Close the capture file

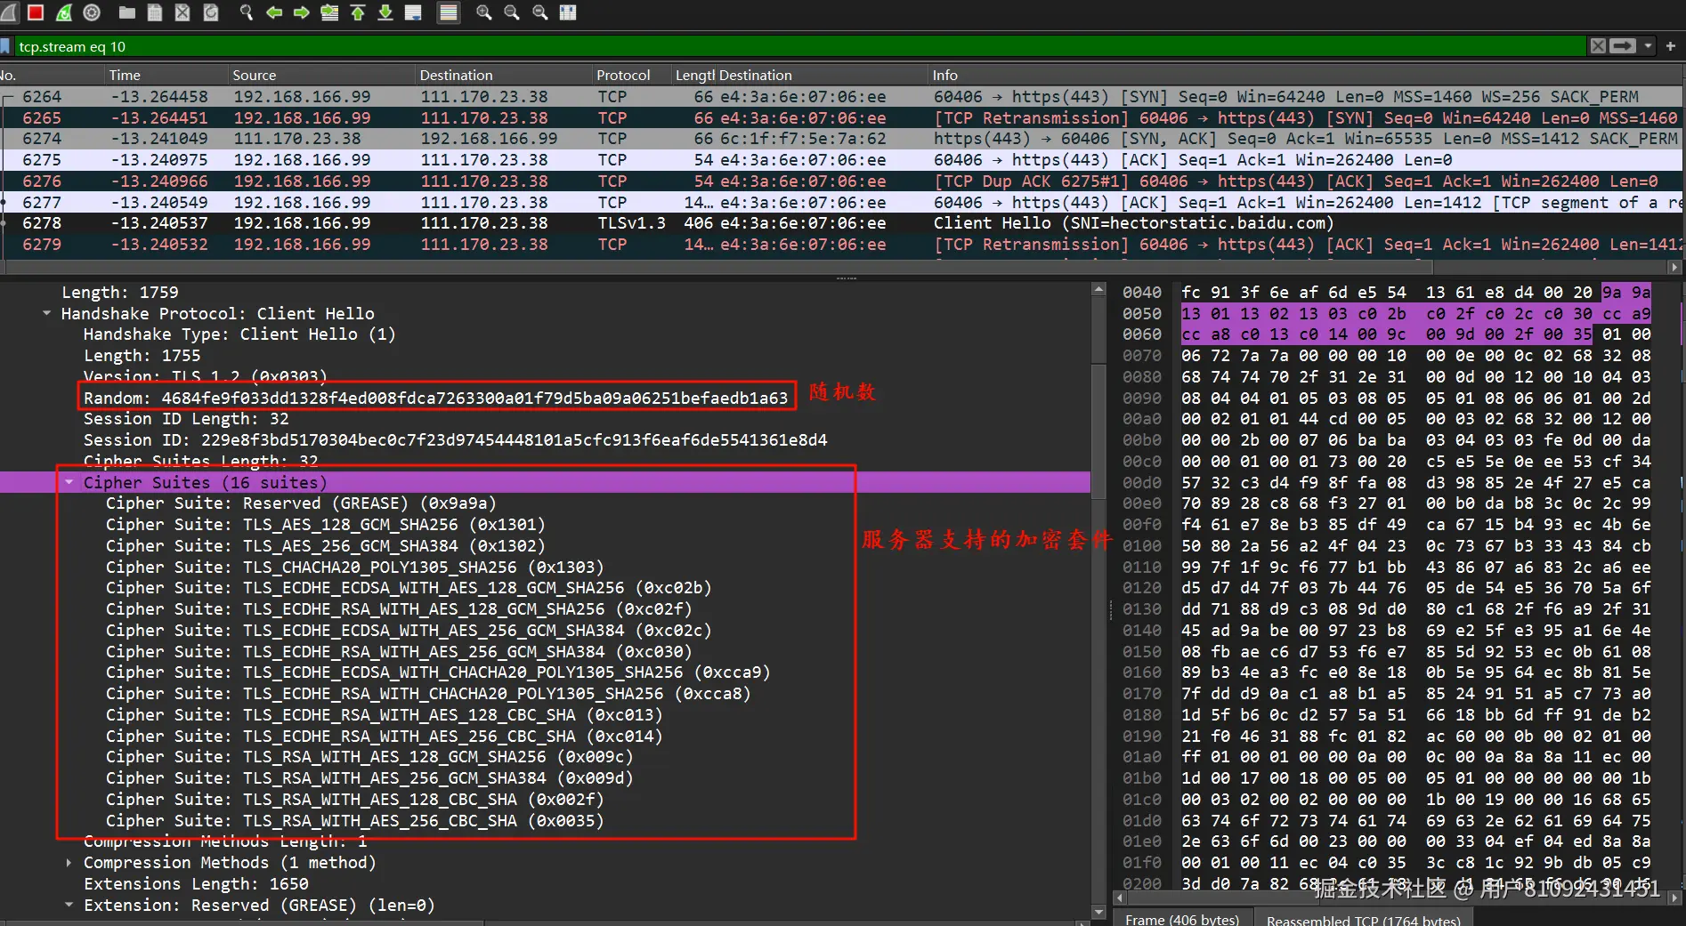182,12
